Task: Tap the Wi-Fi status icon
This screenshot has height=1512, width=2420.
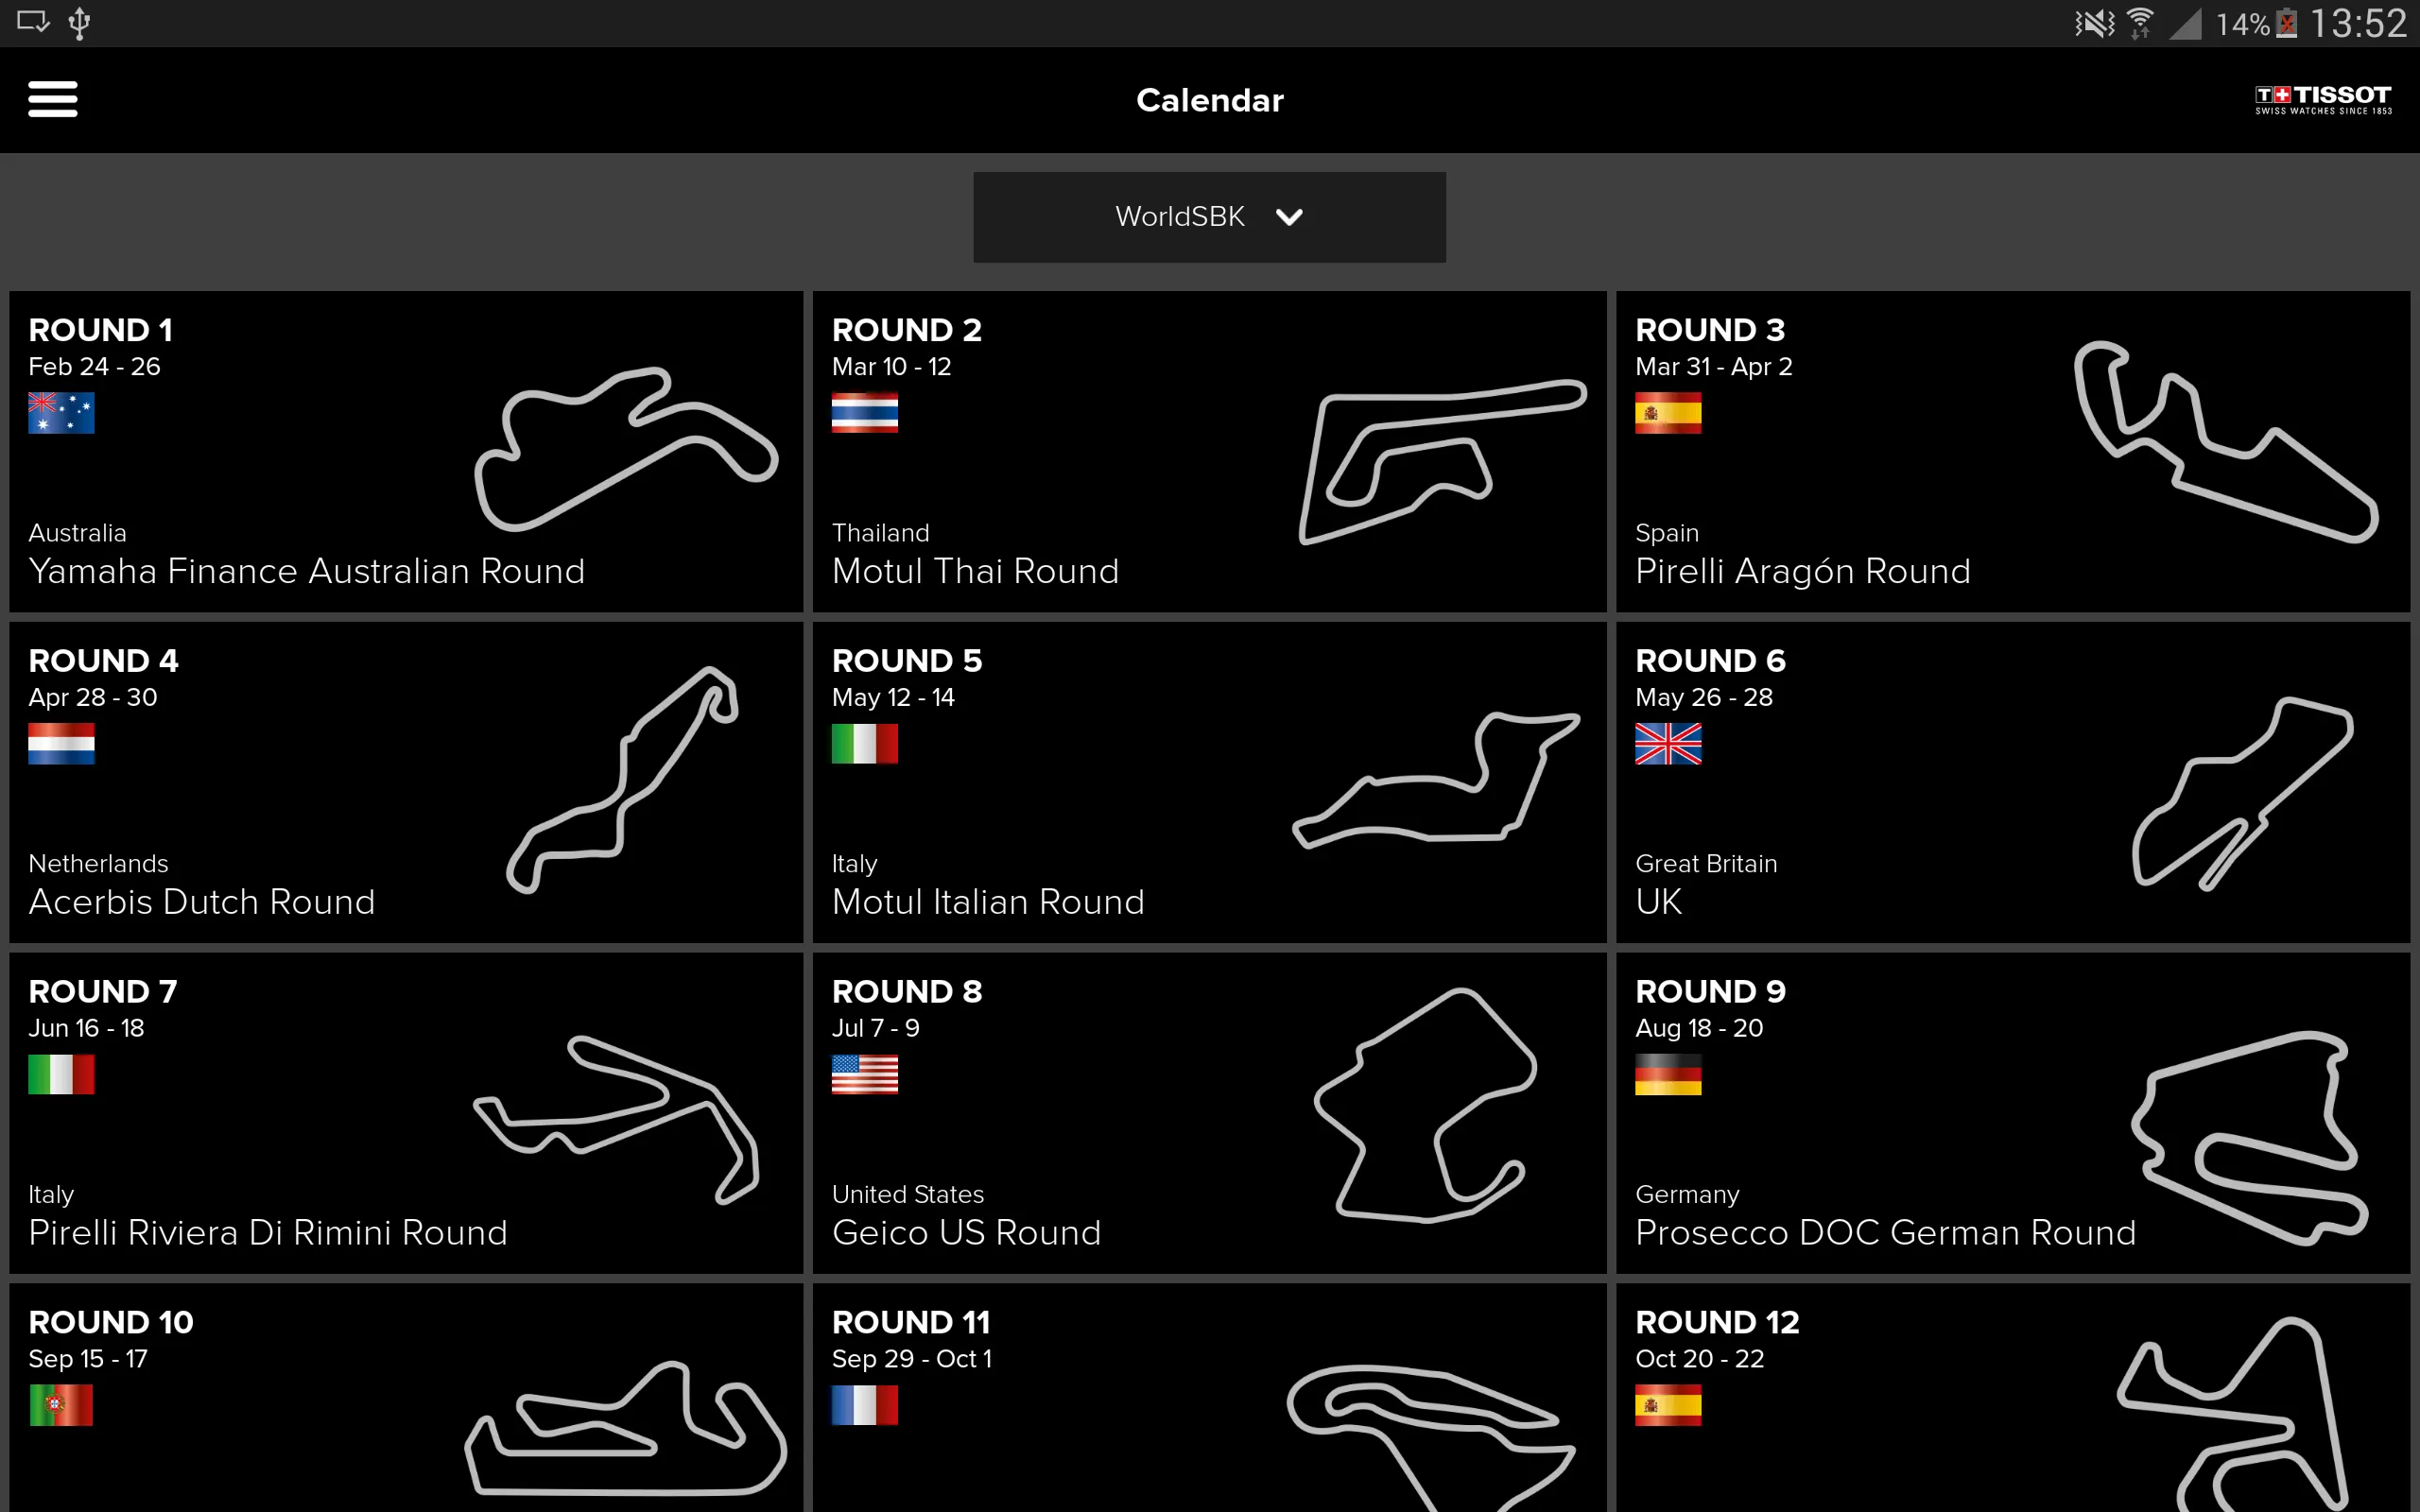Action: [x=2139, y=23]
